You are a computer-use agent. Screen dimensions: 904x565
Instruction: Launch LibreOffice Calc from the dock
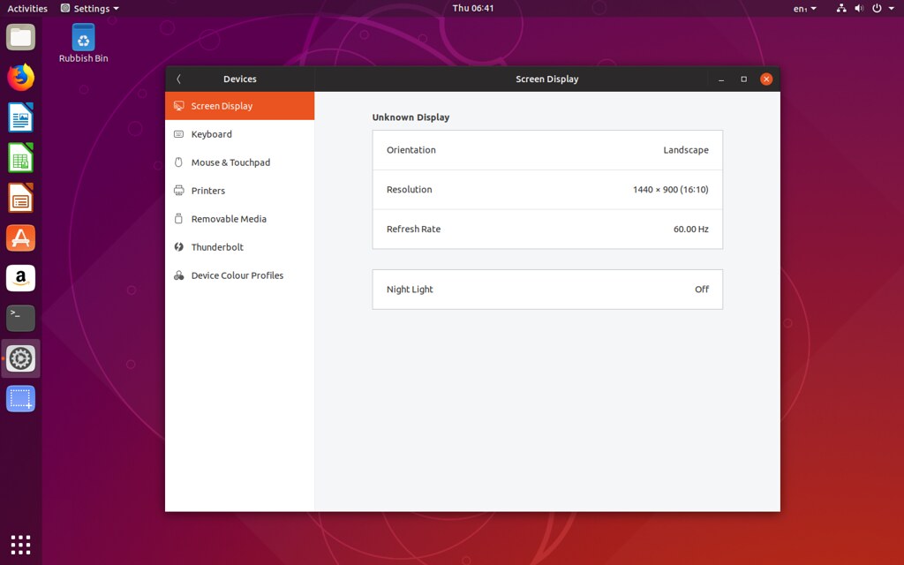tap(20, 157)
